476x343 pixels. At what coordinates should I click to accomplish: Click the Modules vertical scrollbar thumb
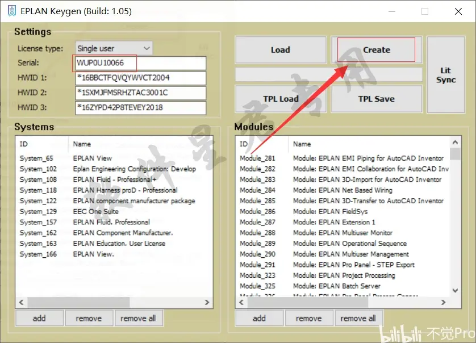455,153
